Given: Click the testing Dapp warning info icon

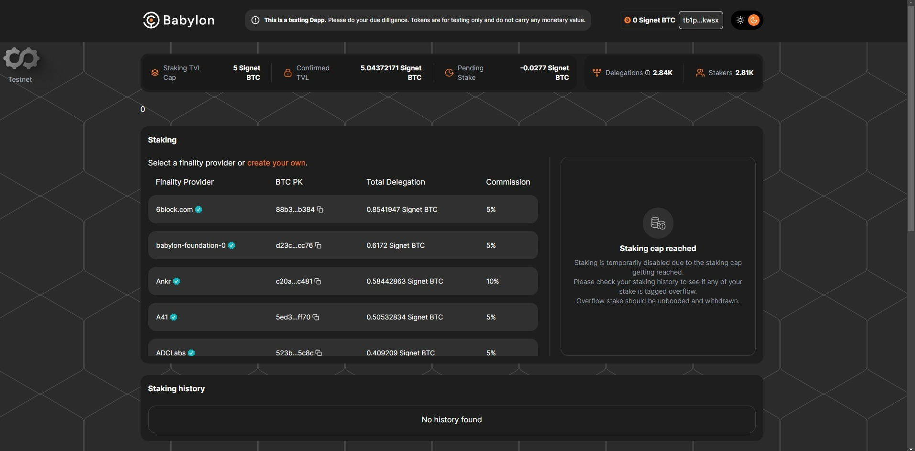Looking at the screenshot, I should (255, 20).
